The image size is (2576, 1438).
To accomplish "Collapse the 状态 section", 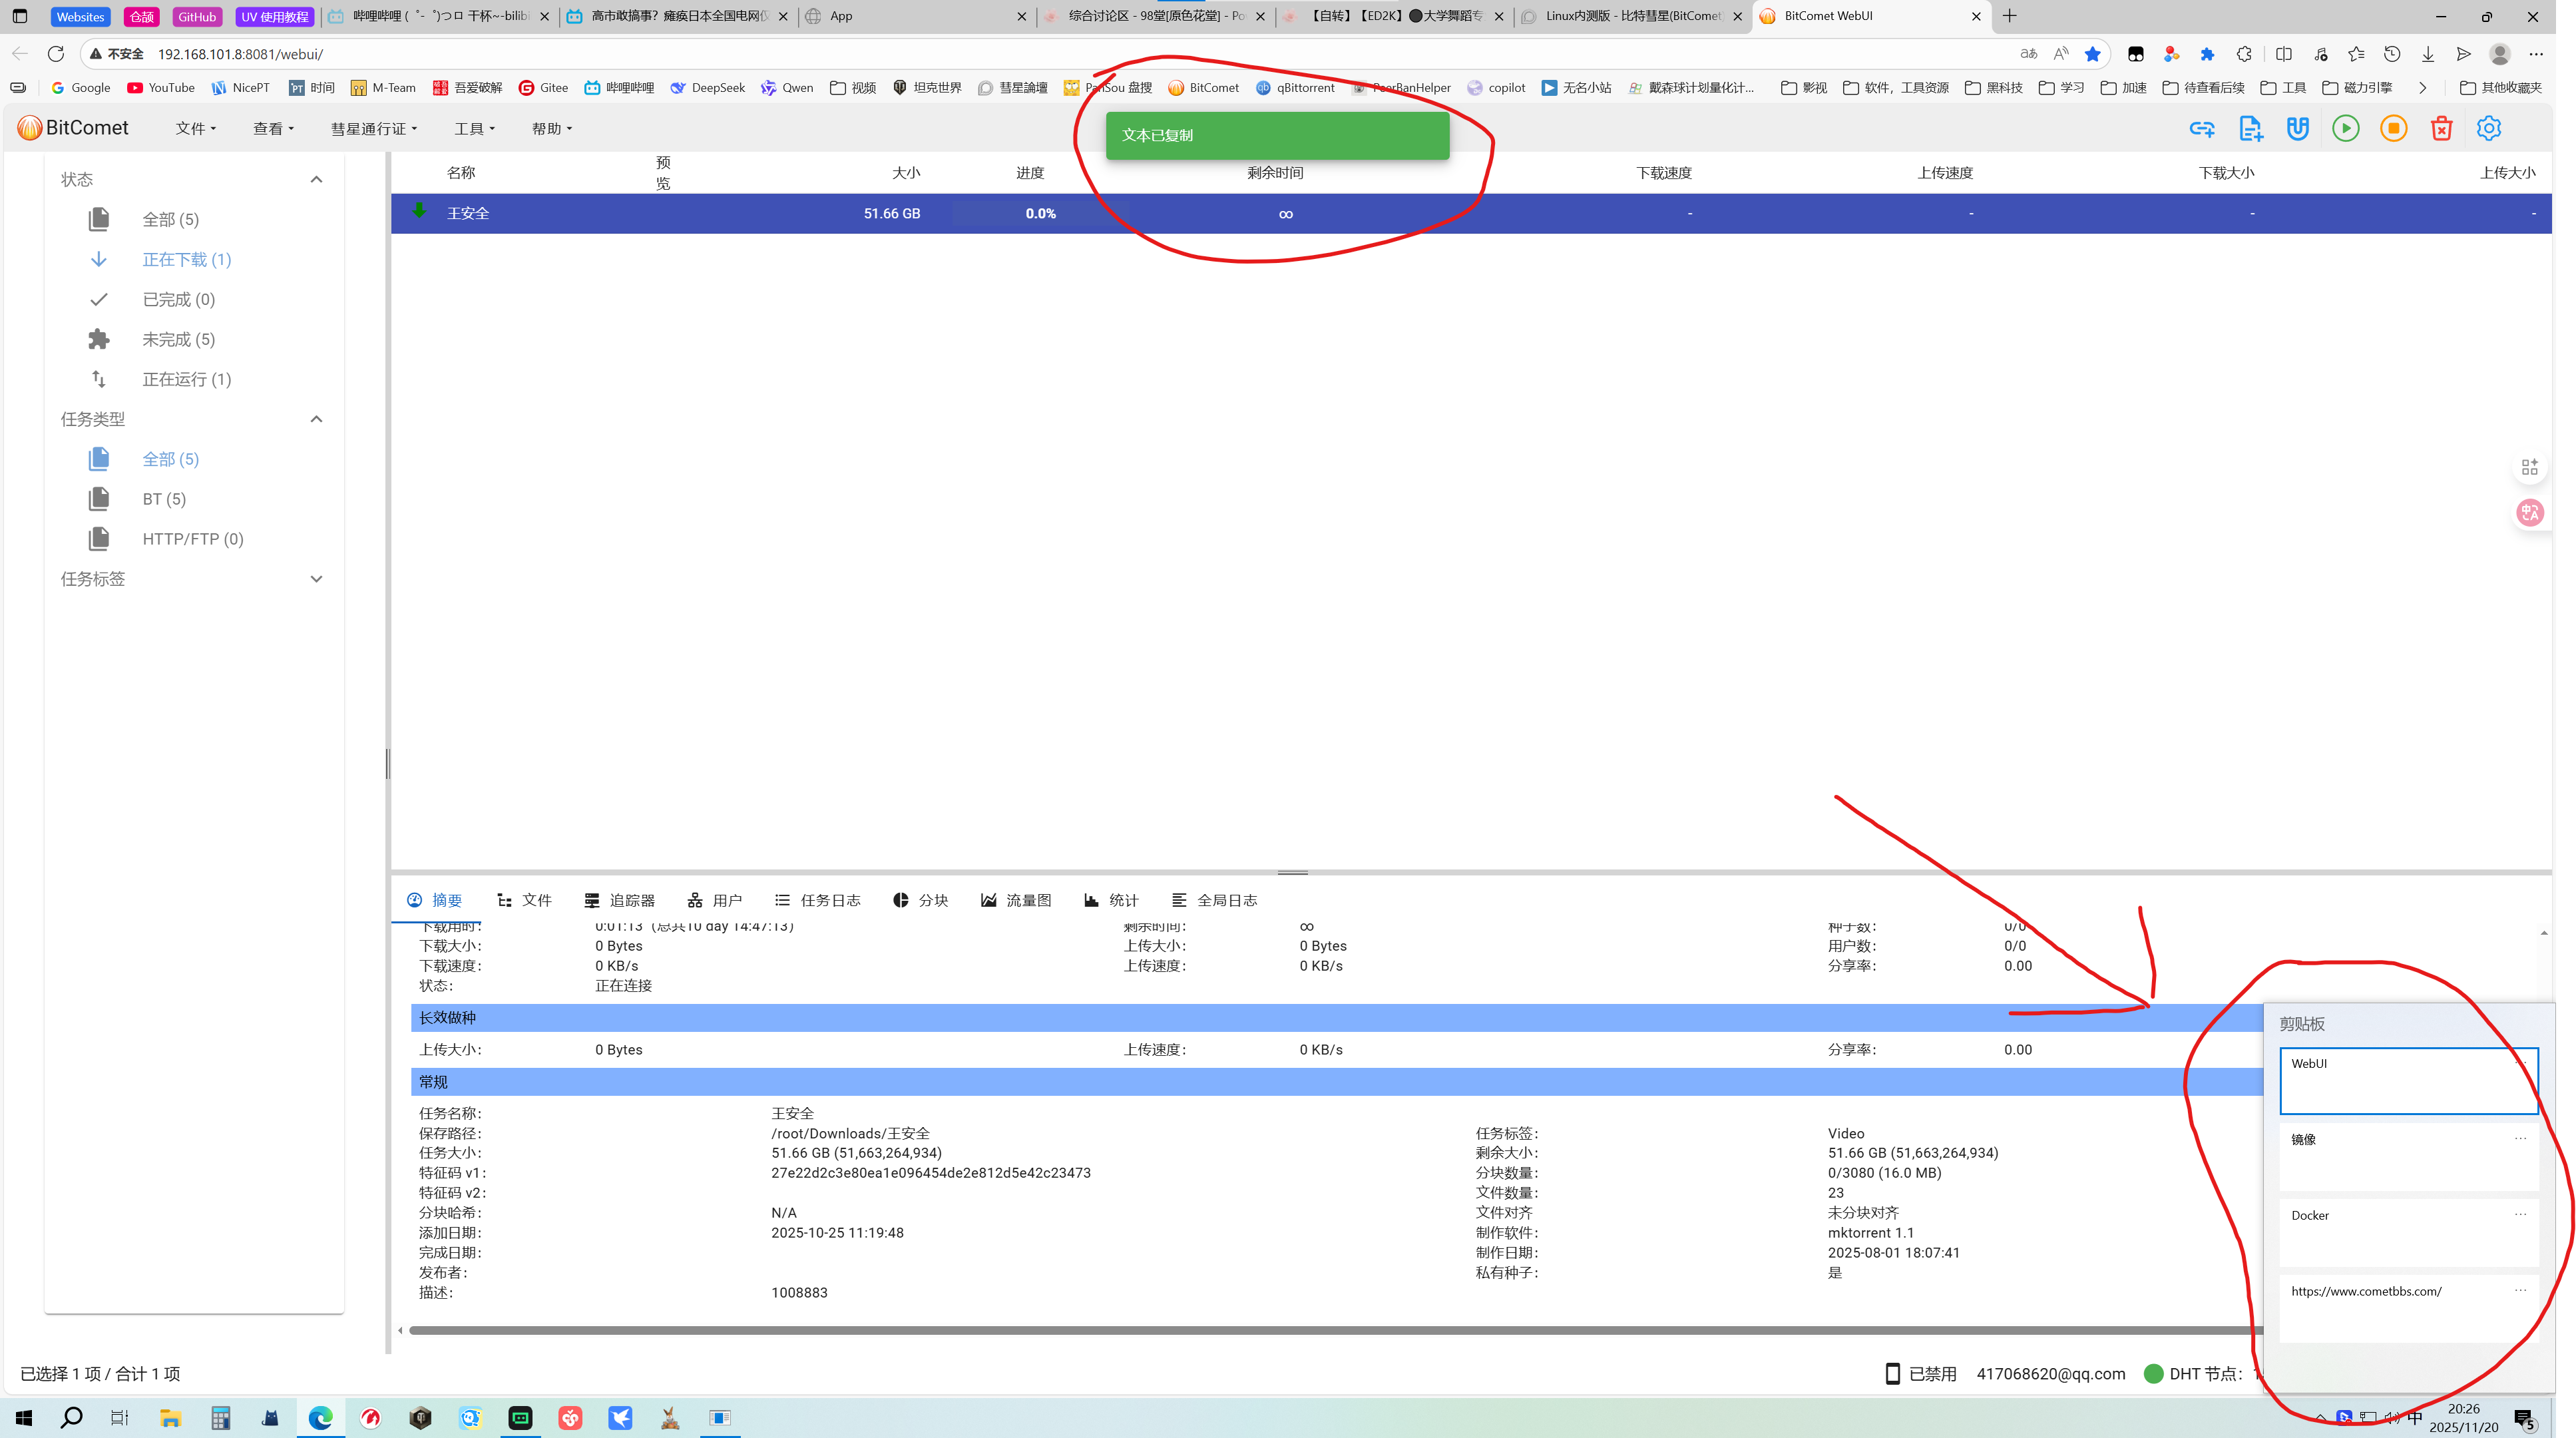I will pos(316,179).
